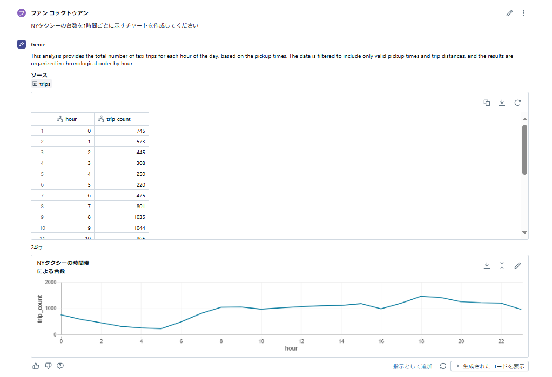The image size is (552, 377).
Task: Open the comment feedback icon
Action: pos(60,366)
